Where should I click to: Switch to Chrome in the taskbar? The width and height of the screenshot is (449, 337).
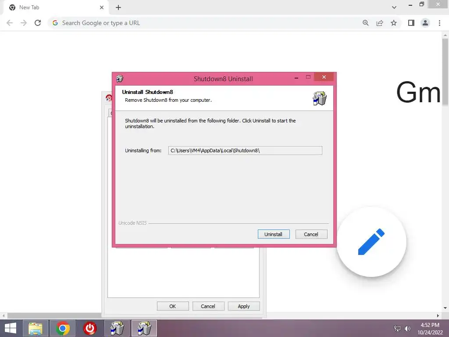click(x=63, y=328)
